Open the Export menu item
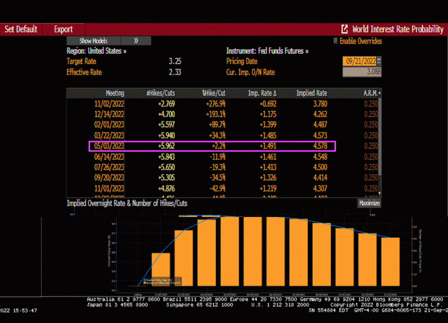Screen dimensions: 448x323 click(x=63, y=29)
